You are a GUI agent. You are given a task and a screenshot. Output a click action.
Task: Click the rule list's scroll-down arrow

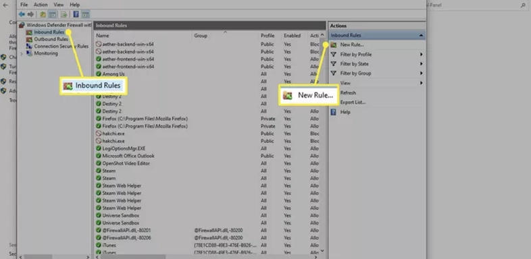tap(322, 250)
